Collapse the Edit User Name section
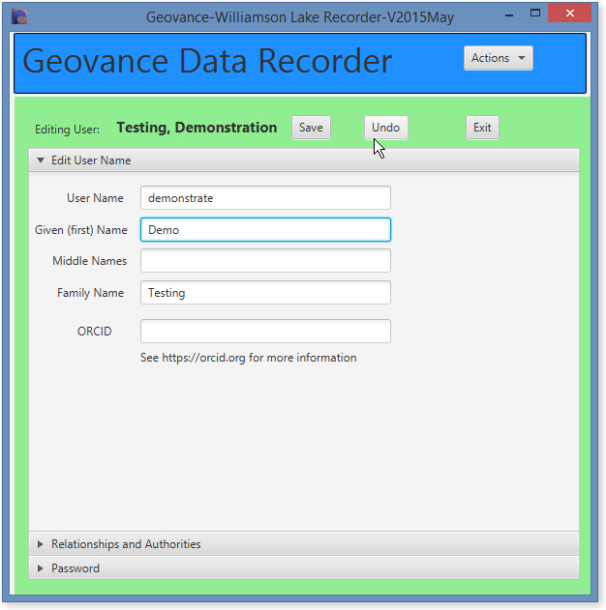This screenshot has width=606, height=610. 304,160
